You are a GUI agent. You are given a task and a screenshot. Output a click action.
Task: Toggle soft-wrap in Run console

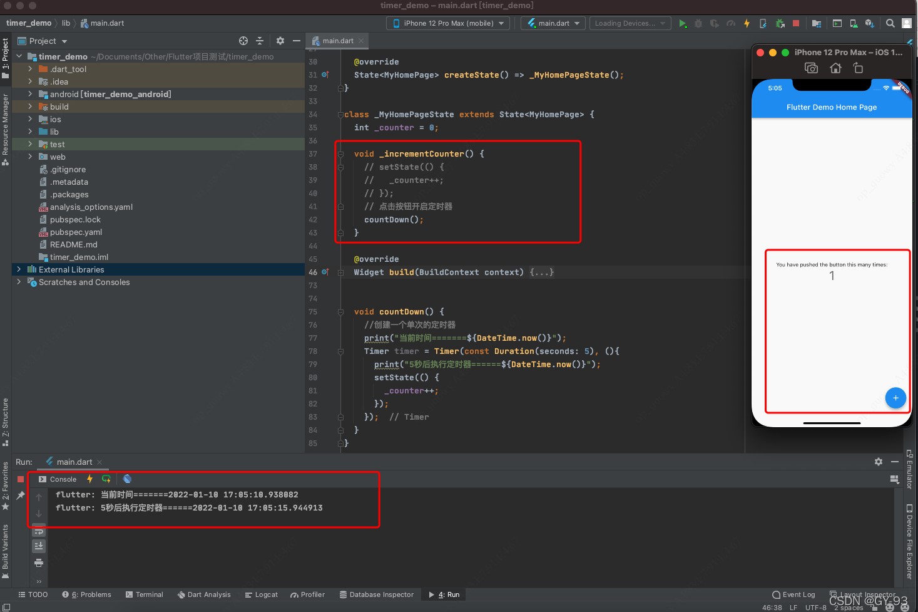pos(39,531)
